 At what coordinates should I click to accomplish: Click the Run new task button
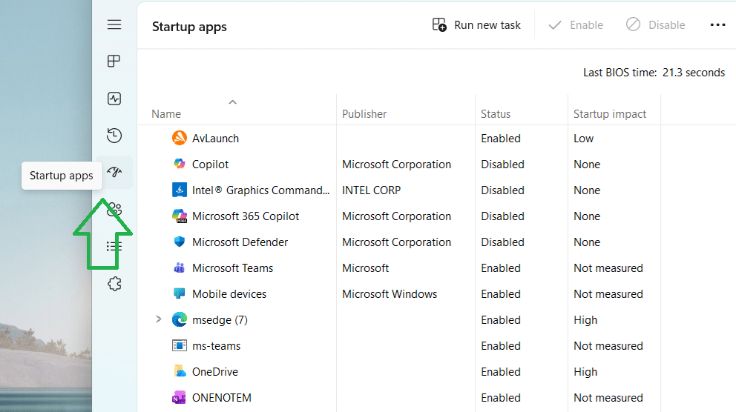point(477,25)
